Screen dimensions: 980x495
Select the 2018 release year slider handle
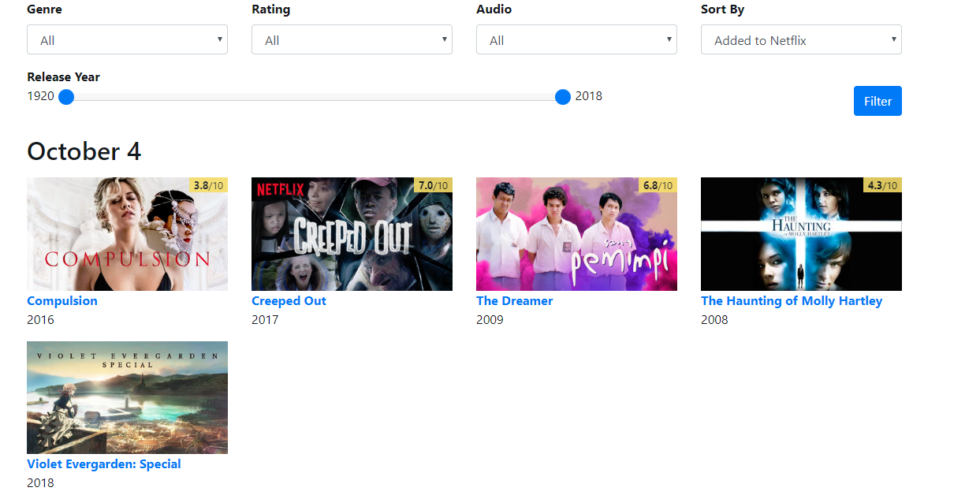(x=562, y=97)
